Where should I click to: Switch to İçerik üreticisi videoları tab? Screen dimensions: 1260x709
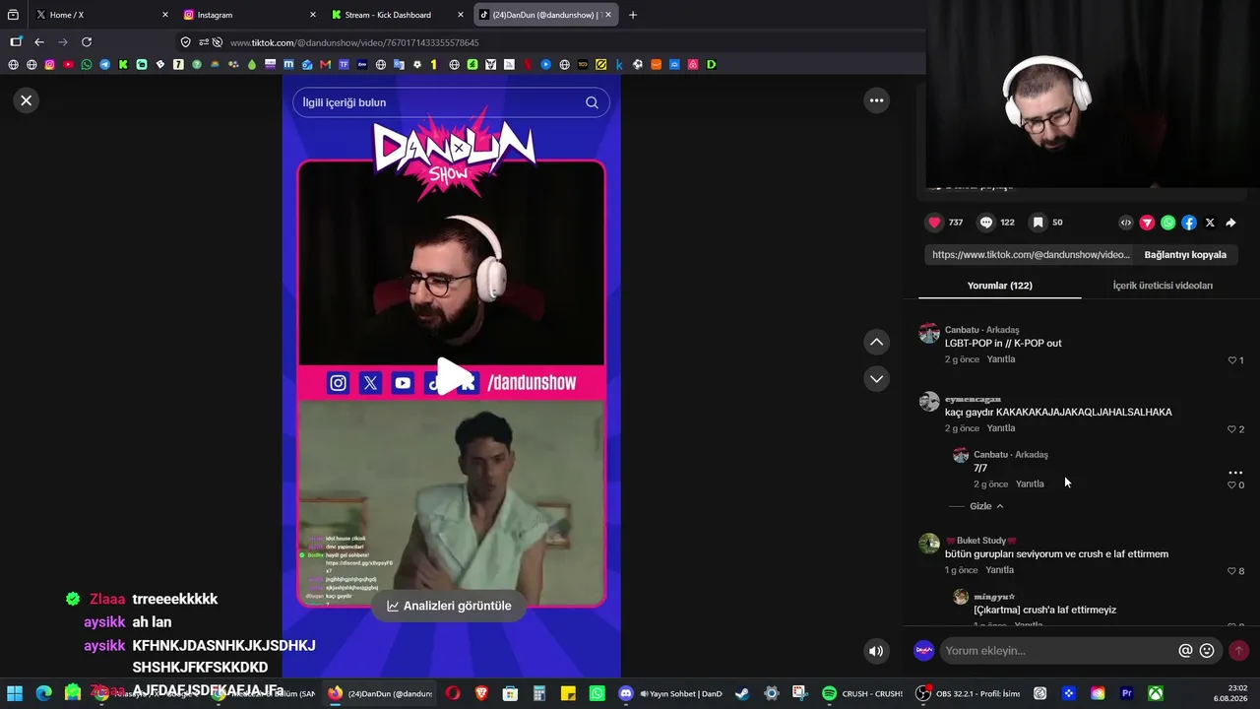pos(1163,286)
